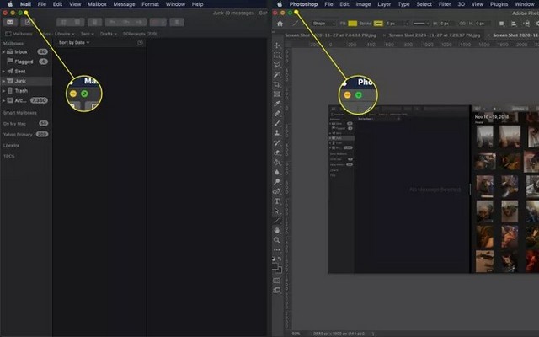Click the foreground color swatch
Viewport: 539px width, 337px height.
point(275,266)
